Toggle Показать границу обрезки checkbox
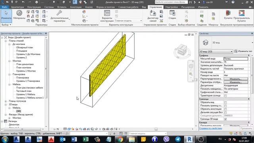The width and height of the screenshot is (254, 143). (x=225, y=106)
